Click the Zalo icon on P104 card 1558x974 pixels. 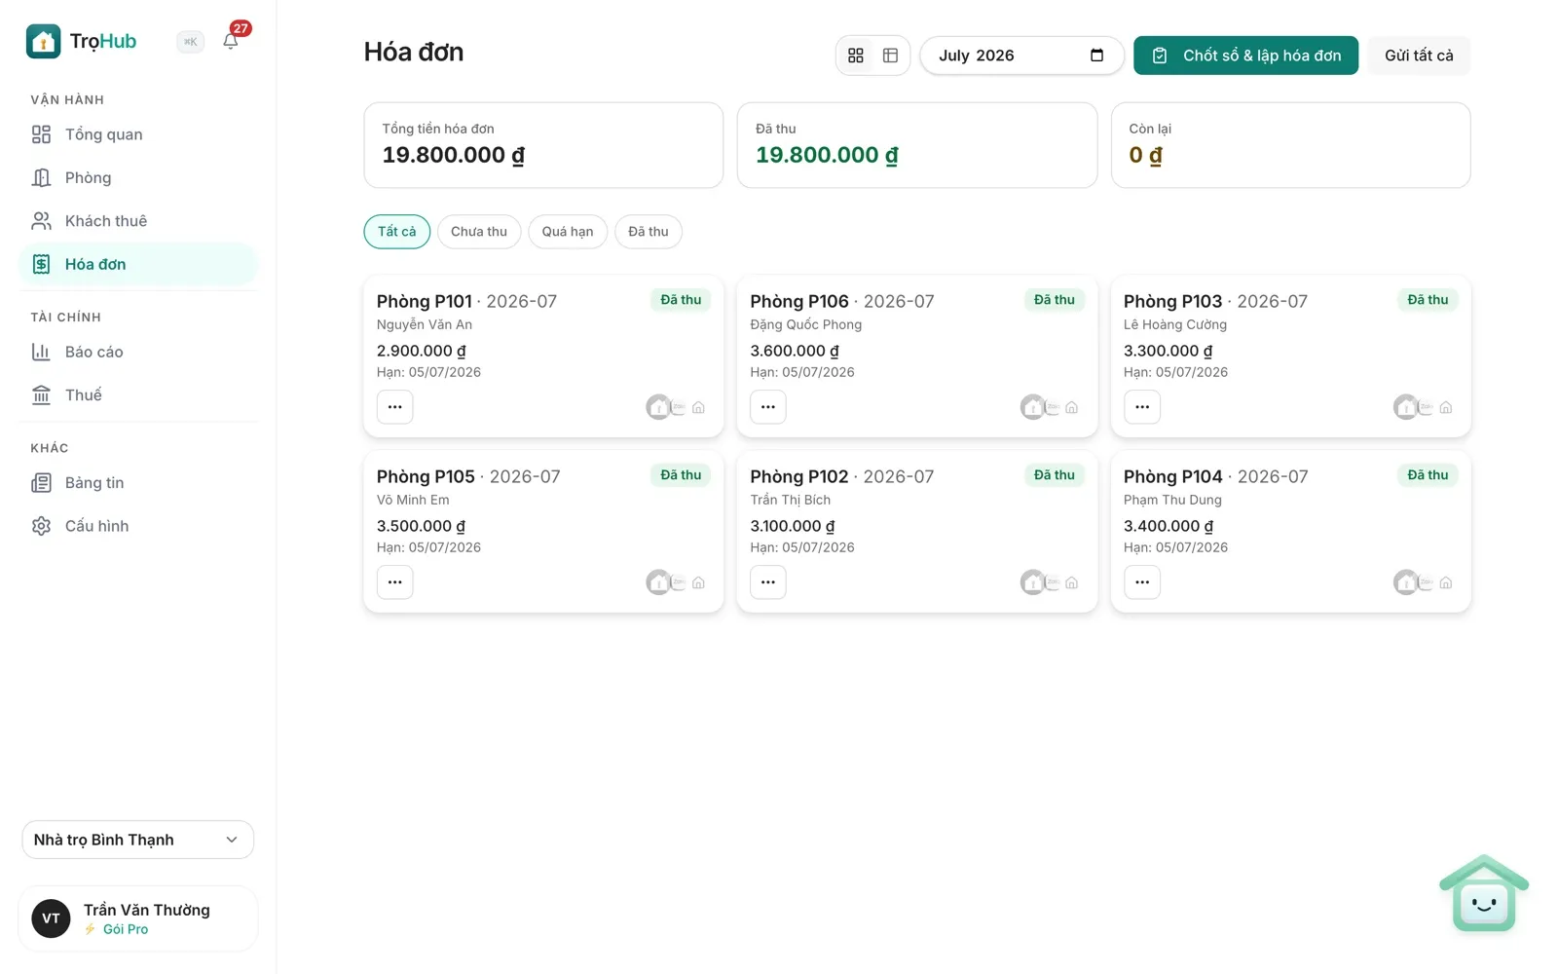tap(1425, 582)
